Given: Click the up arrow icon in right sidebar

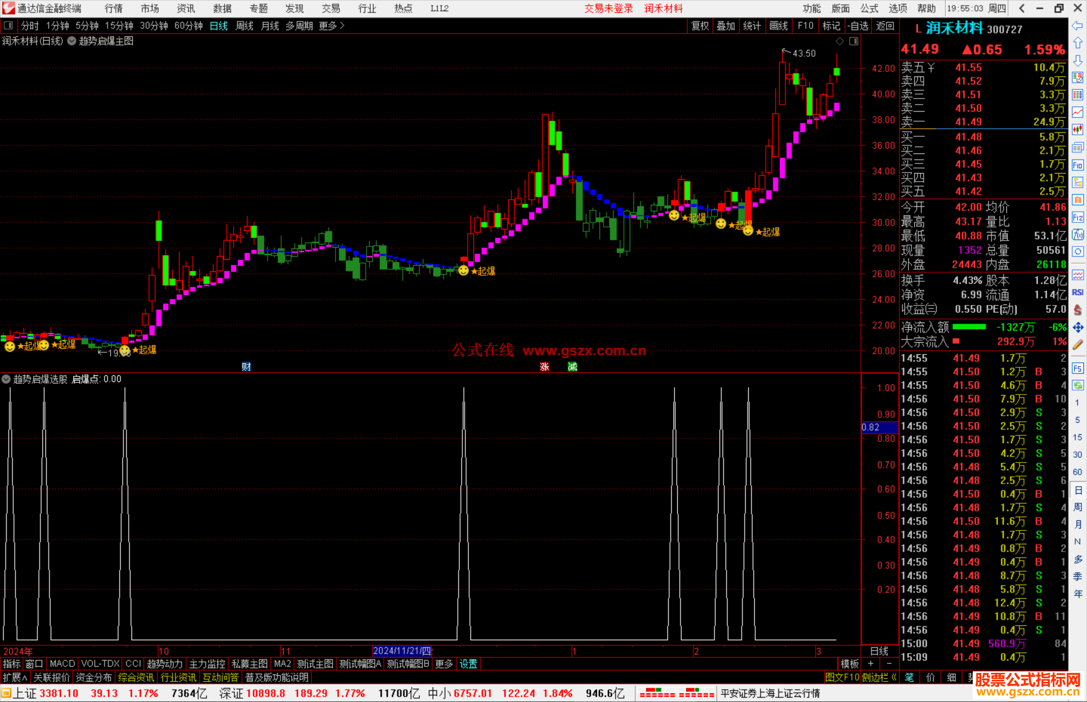Looking at the screenshot, I should (x=1077, y=43).
